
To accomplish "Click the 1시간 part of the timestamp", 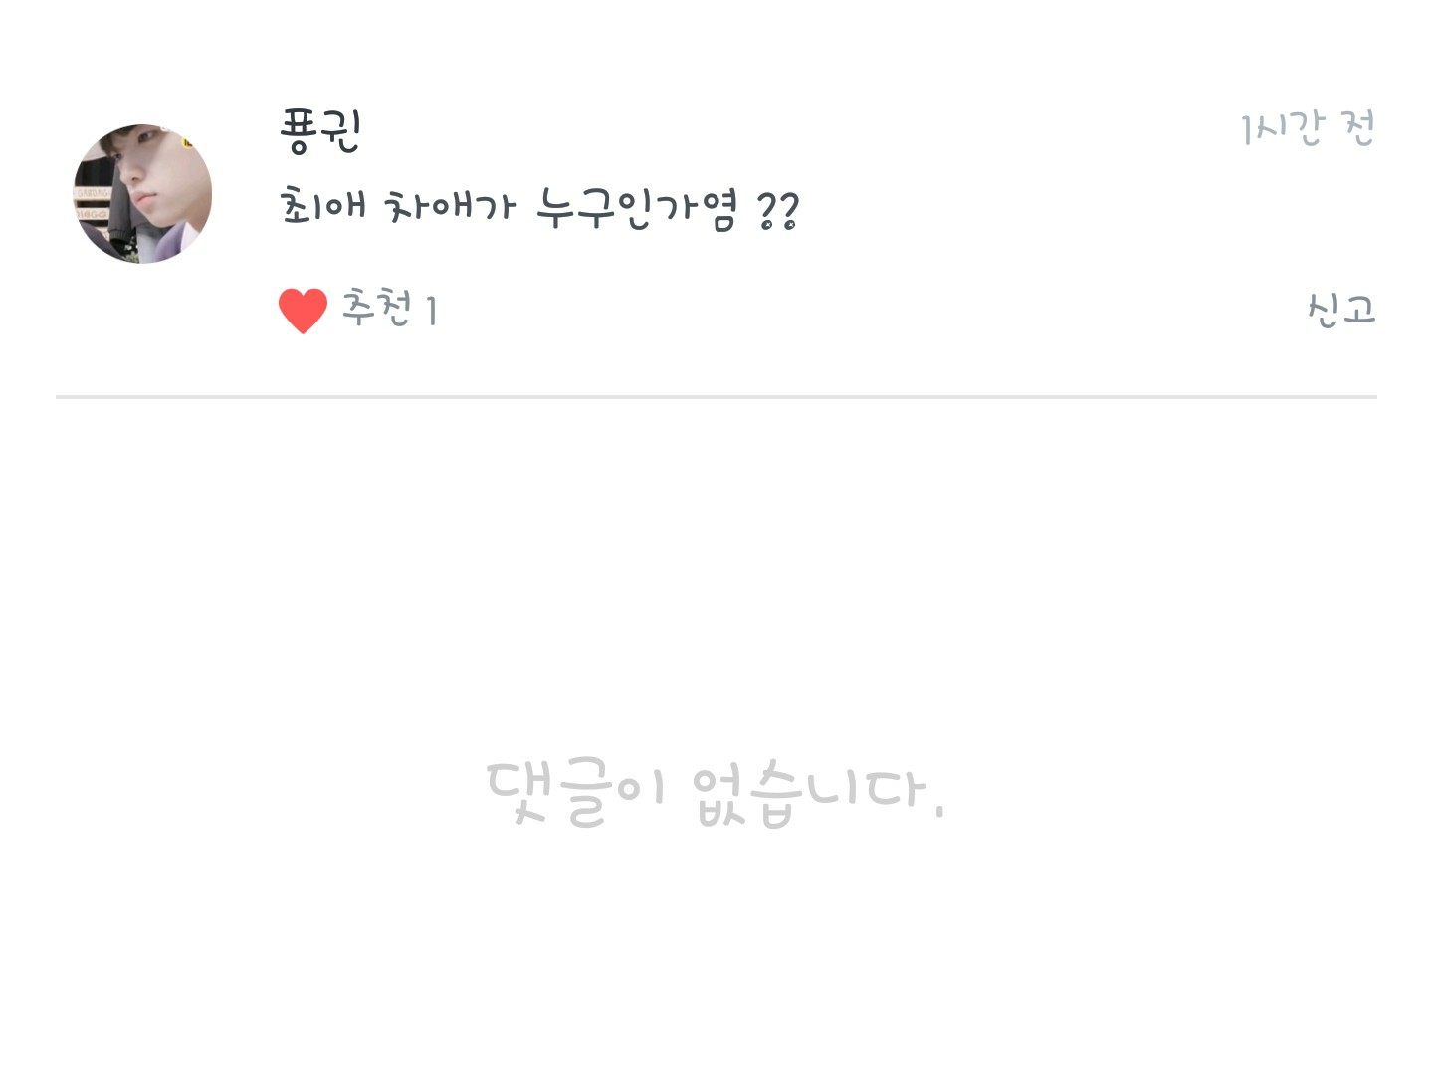I will coord(1283,128).
